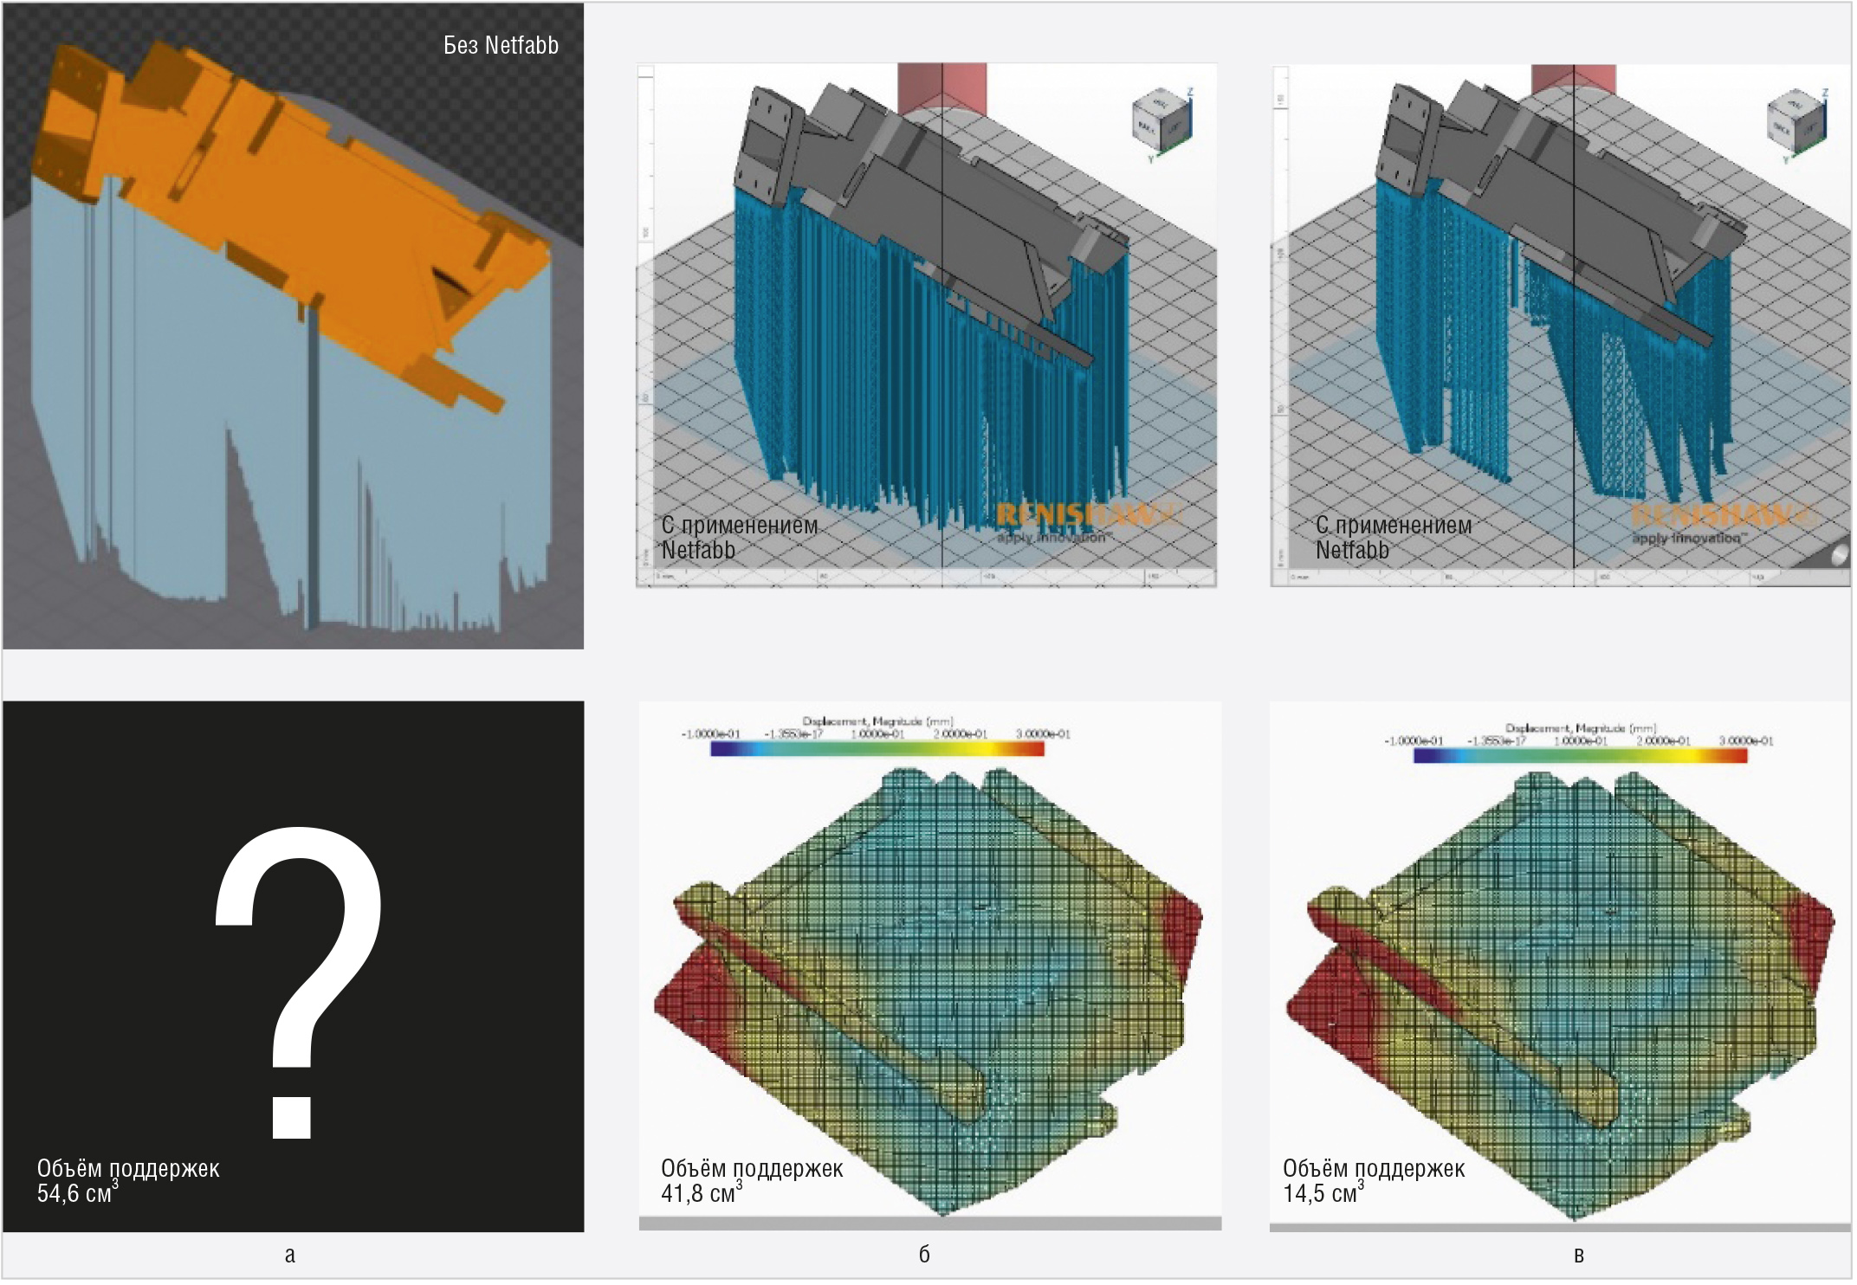Click the 'Без Netfabb' label
Image resolution: width=1857 pixels, height=1285 pixels.
(501, 46)
